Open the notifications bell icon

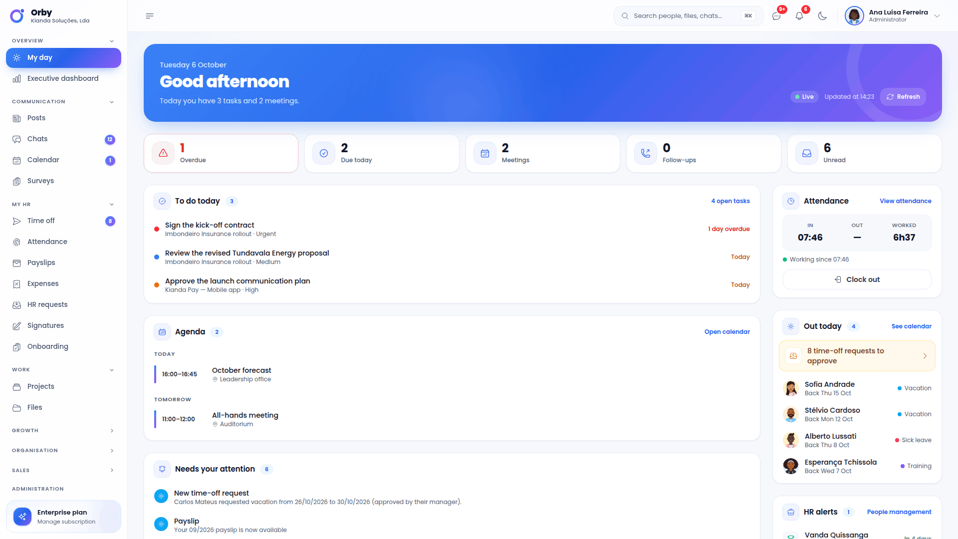pyautogui.click(x=799, y=16)
